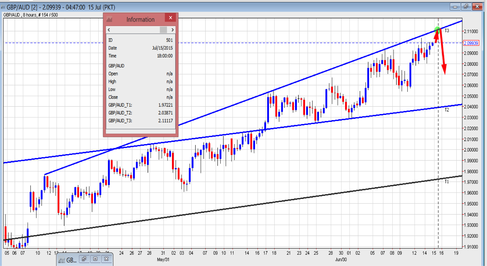Viewport: 487px width, 266px height.
Task: Select GBP/AUD_T2 value 2.03871
Action: tap(165, 113)
